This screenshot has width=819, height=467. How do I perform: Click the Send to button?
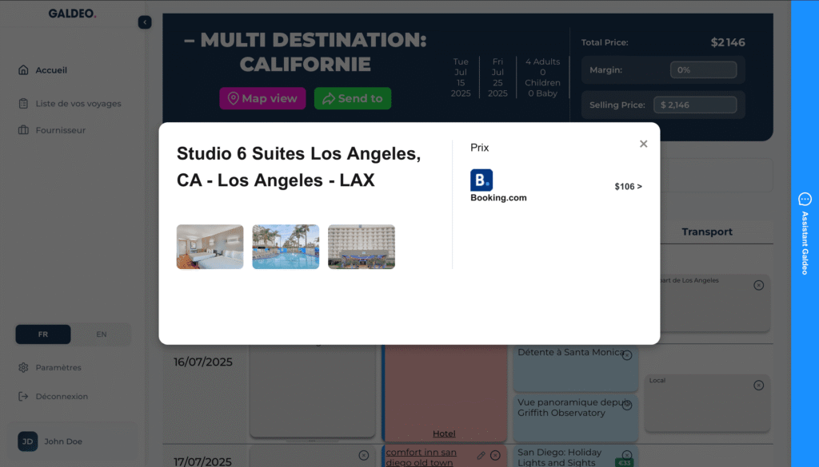353,98
